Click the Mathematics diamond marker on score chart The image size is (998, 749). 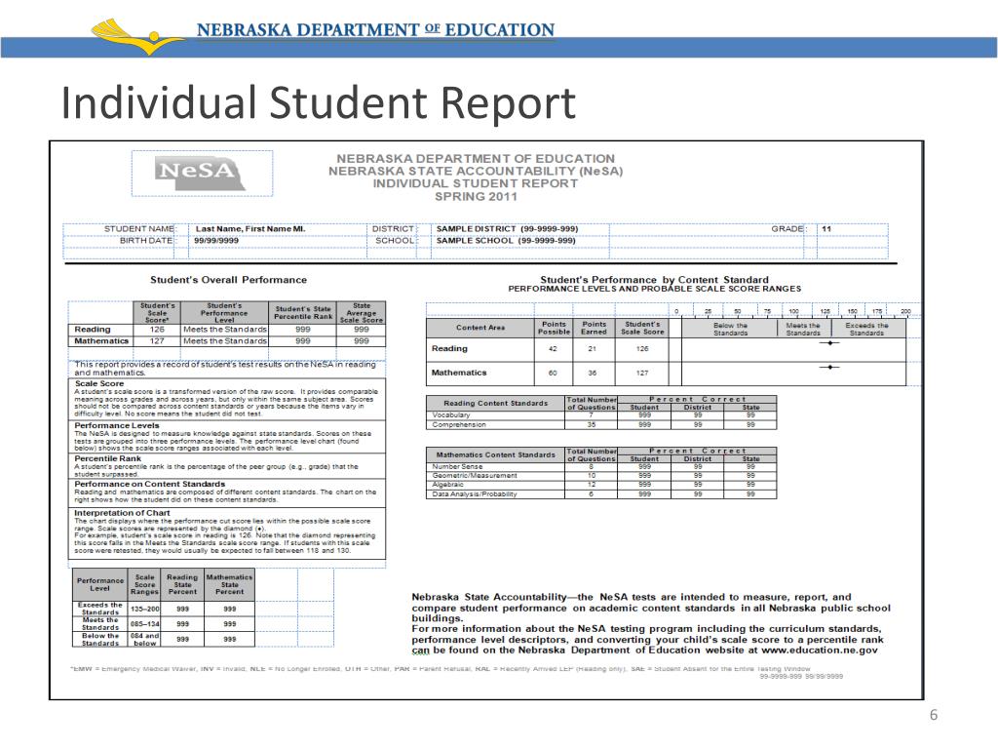(x=829, y=368)
